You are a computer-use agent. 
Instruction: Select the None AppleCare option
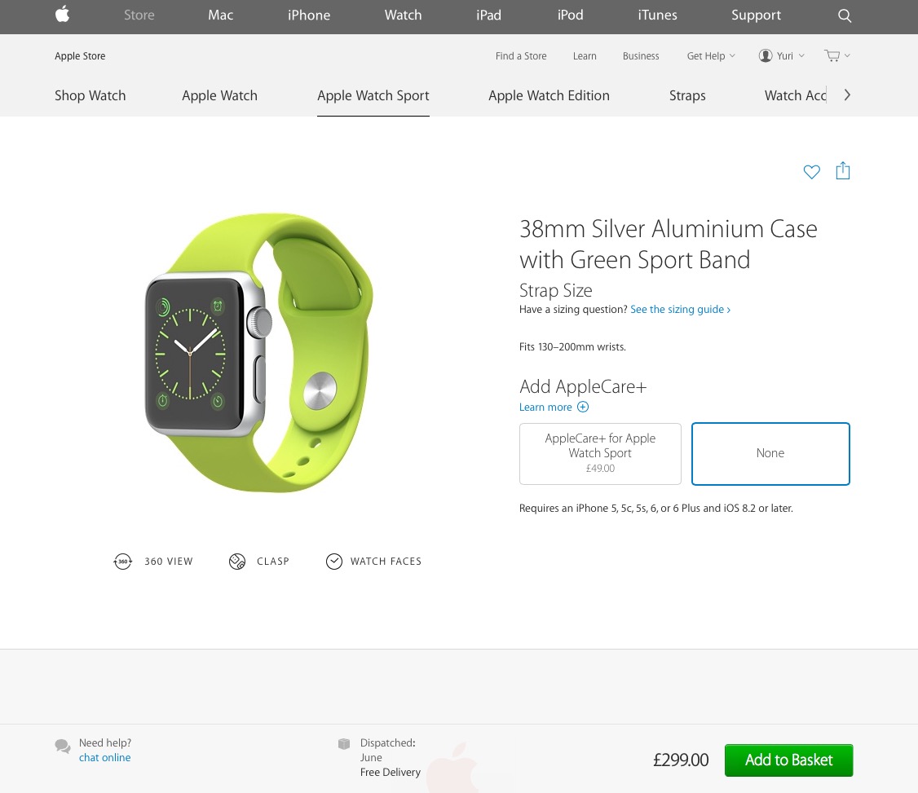[x=770, y=454]
